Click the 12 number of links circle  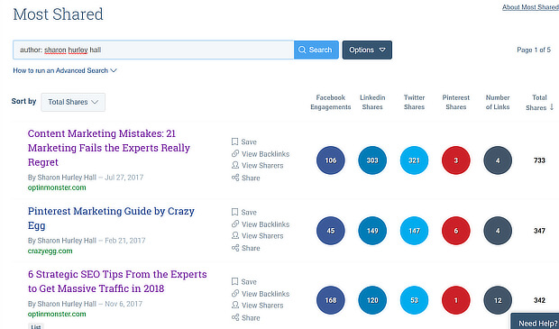498,300
